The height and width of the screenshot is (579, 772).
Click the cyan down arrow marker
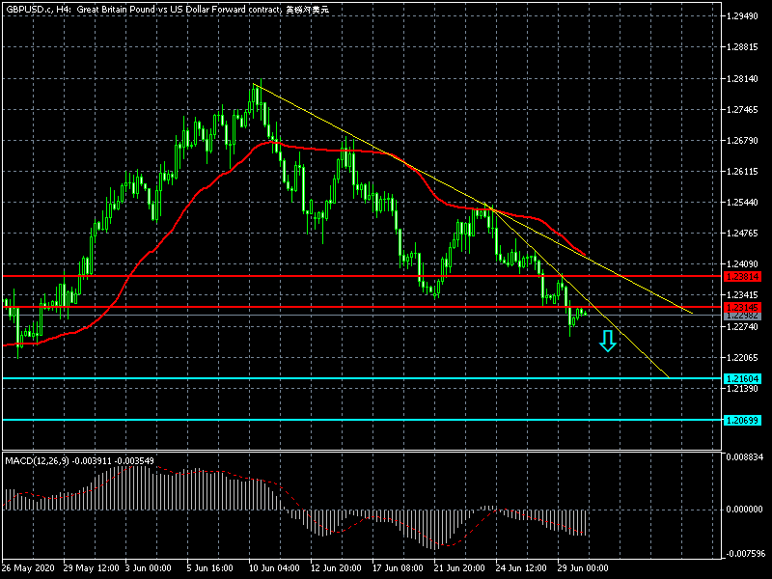(607, 341)
